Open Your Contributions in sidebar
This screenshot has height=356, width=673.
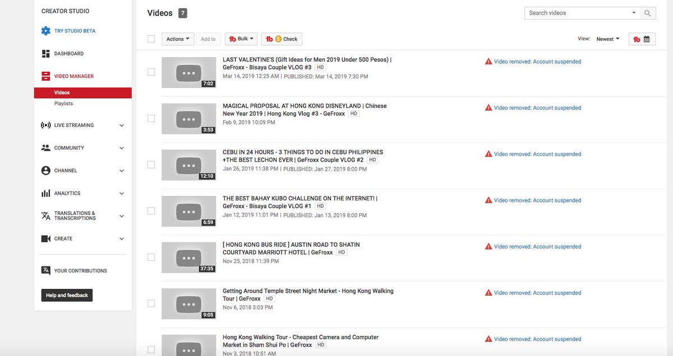[81, 271]
